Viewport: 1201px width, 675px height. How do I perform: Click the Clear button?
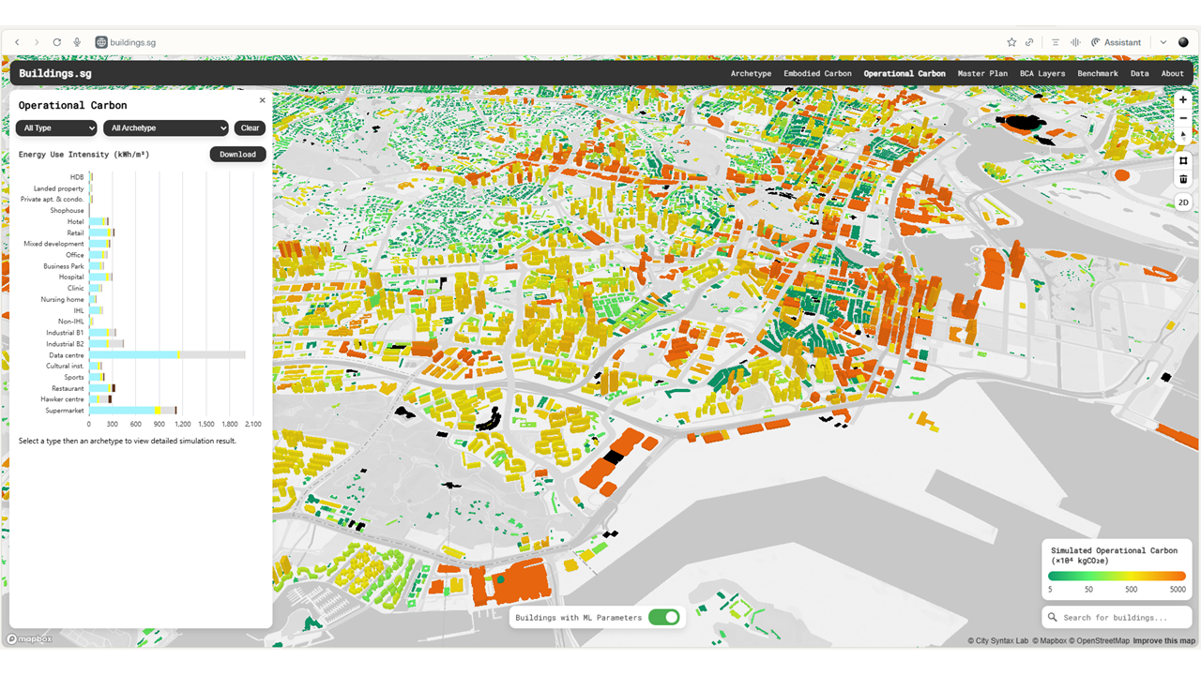(250, 128)
